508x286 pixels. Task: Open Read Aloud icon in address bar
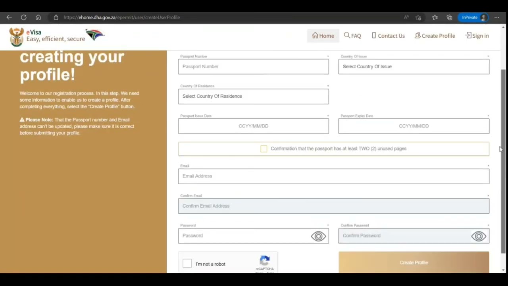(x=406, y=17)
